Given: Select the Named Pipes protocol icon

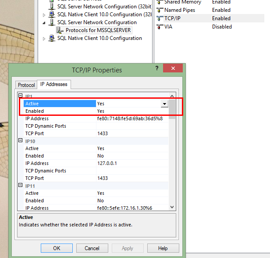Looking at the screenshot, I should pyautogui.click(x=160, y=10).
